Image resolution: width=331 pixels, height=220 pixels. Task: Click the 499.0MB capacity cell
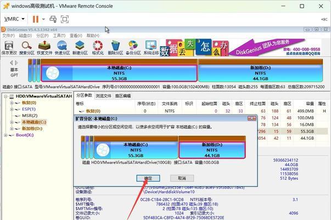[x=306, y=111]
